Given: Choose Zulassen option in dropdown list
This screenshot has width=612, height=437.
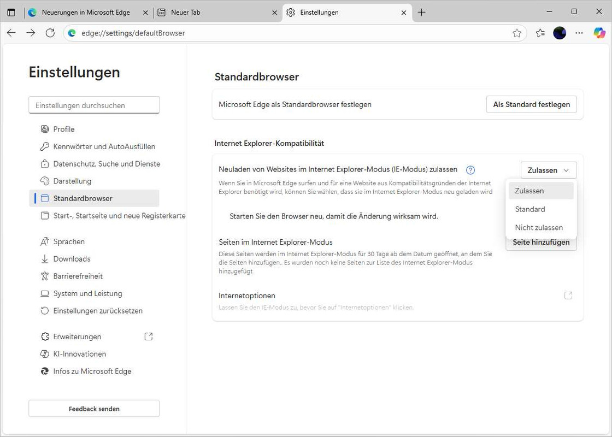Looking at the screenshot, I should click(541, 191).
